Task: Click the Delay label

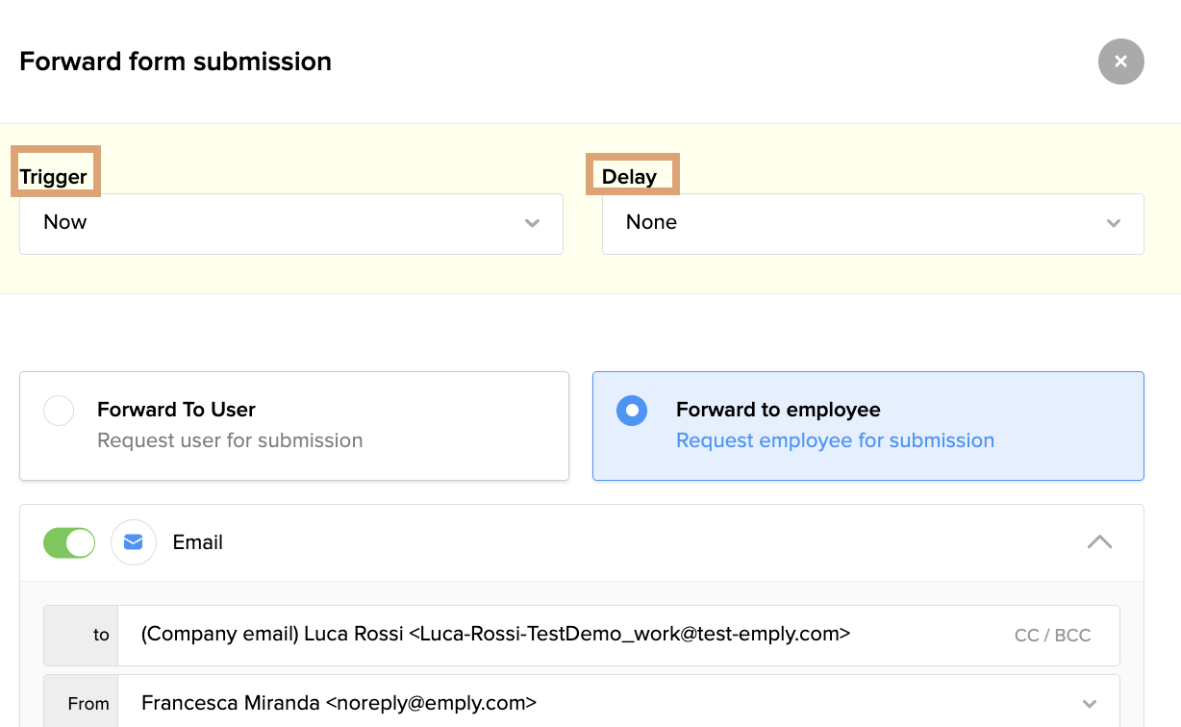Action: [630, 176]
